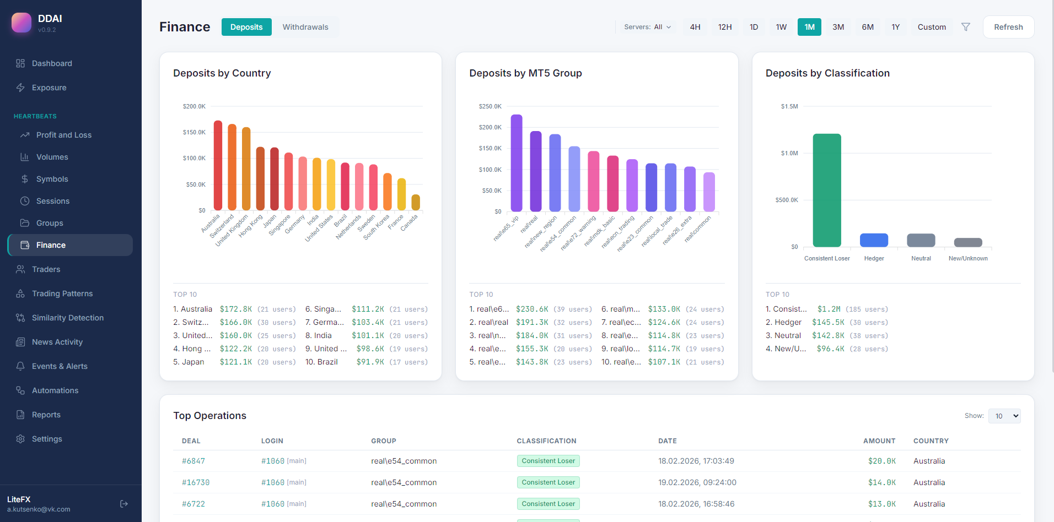This screenshot has height=522, width=1054.
Task: Click the $230.6K top MT5 group value
Action: coord(532,309)
